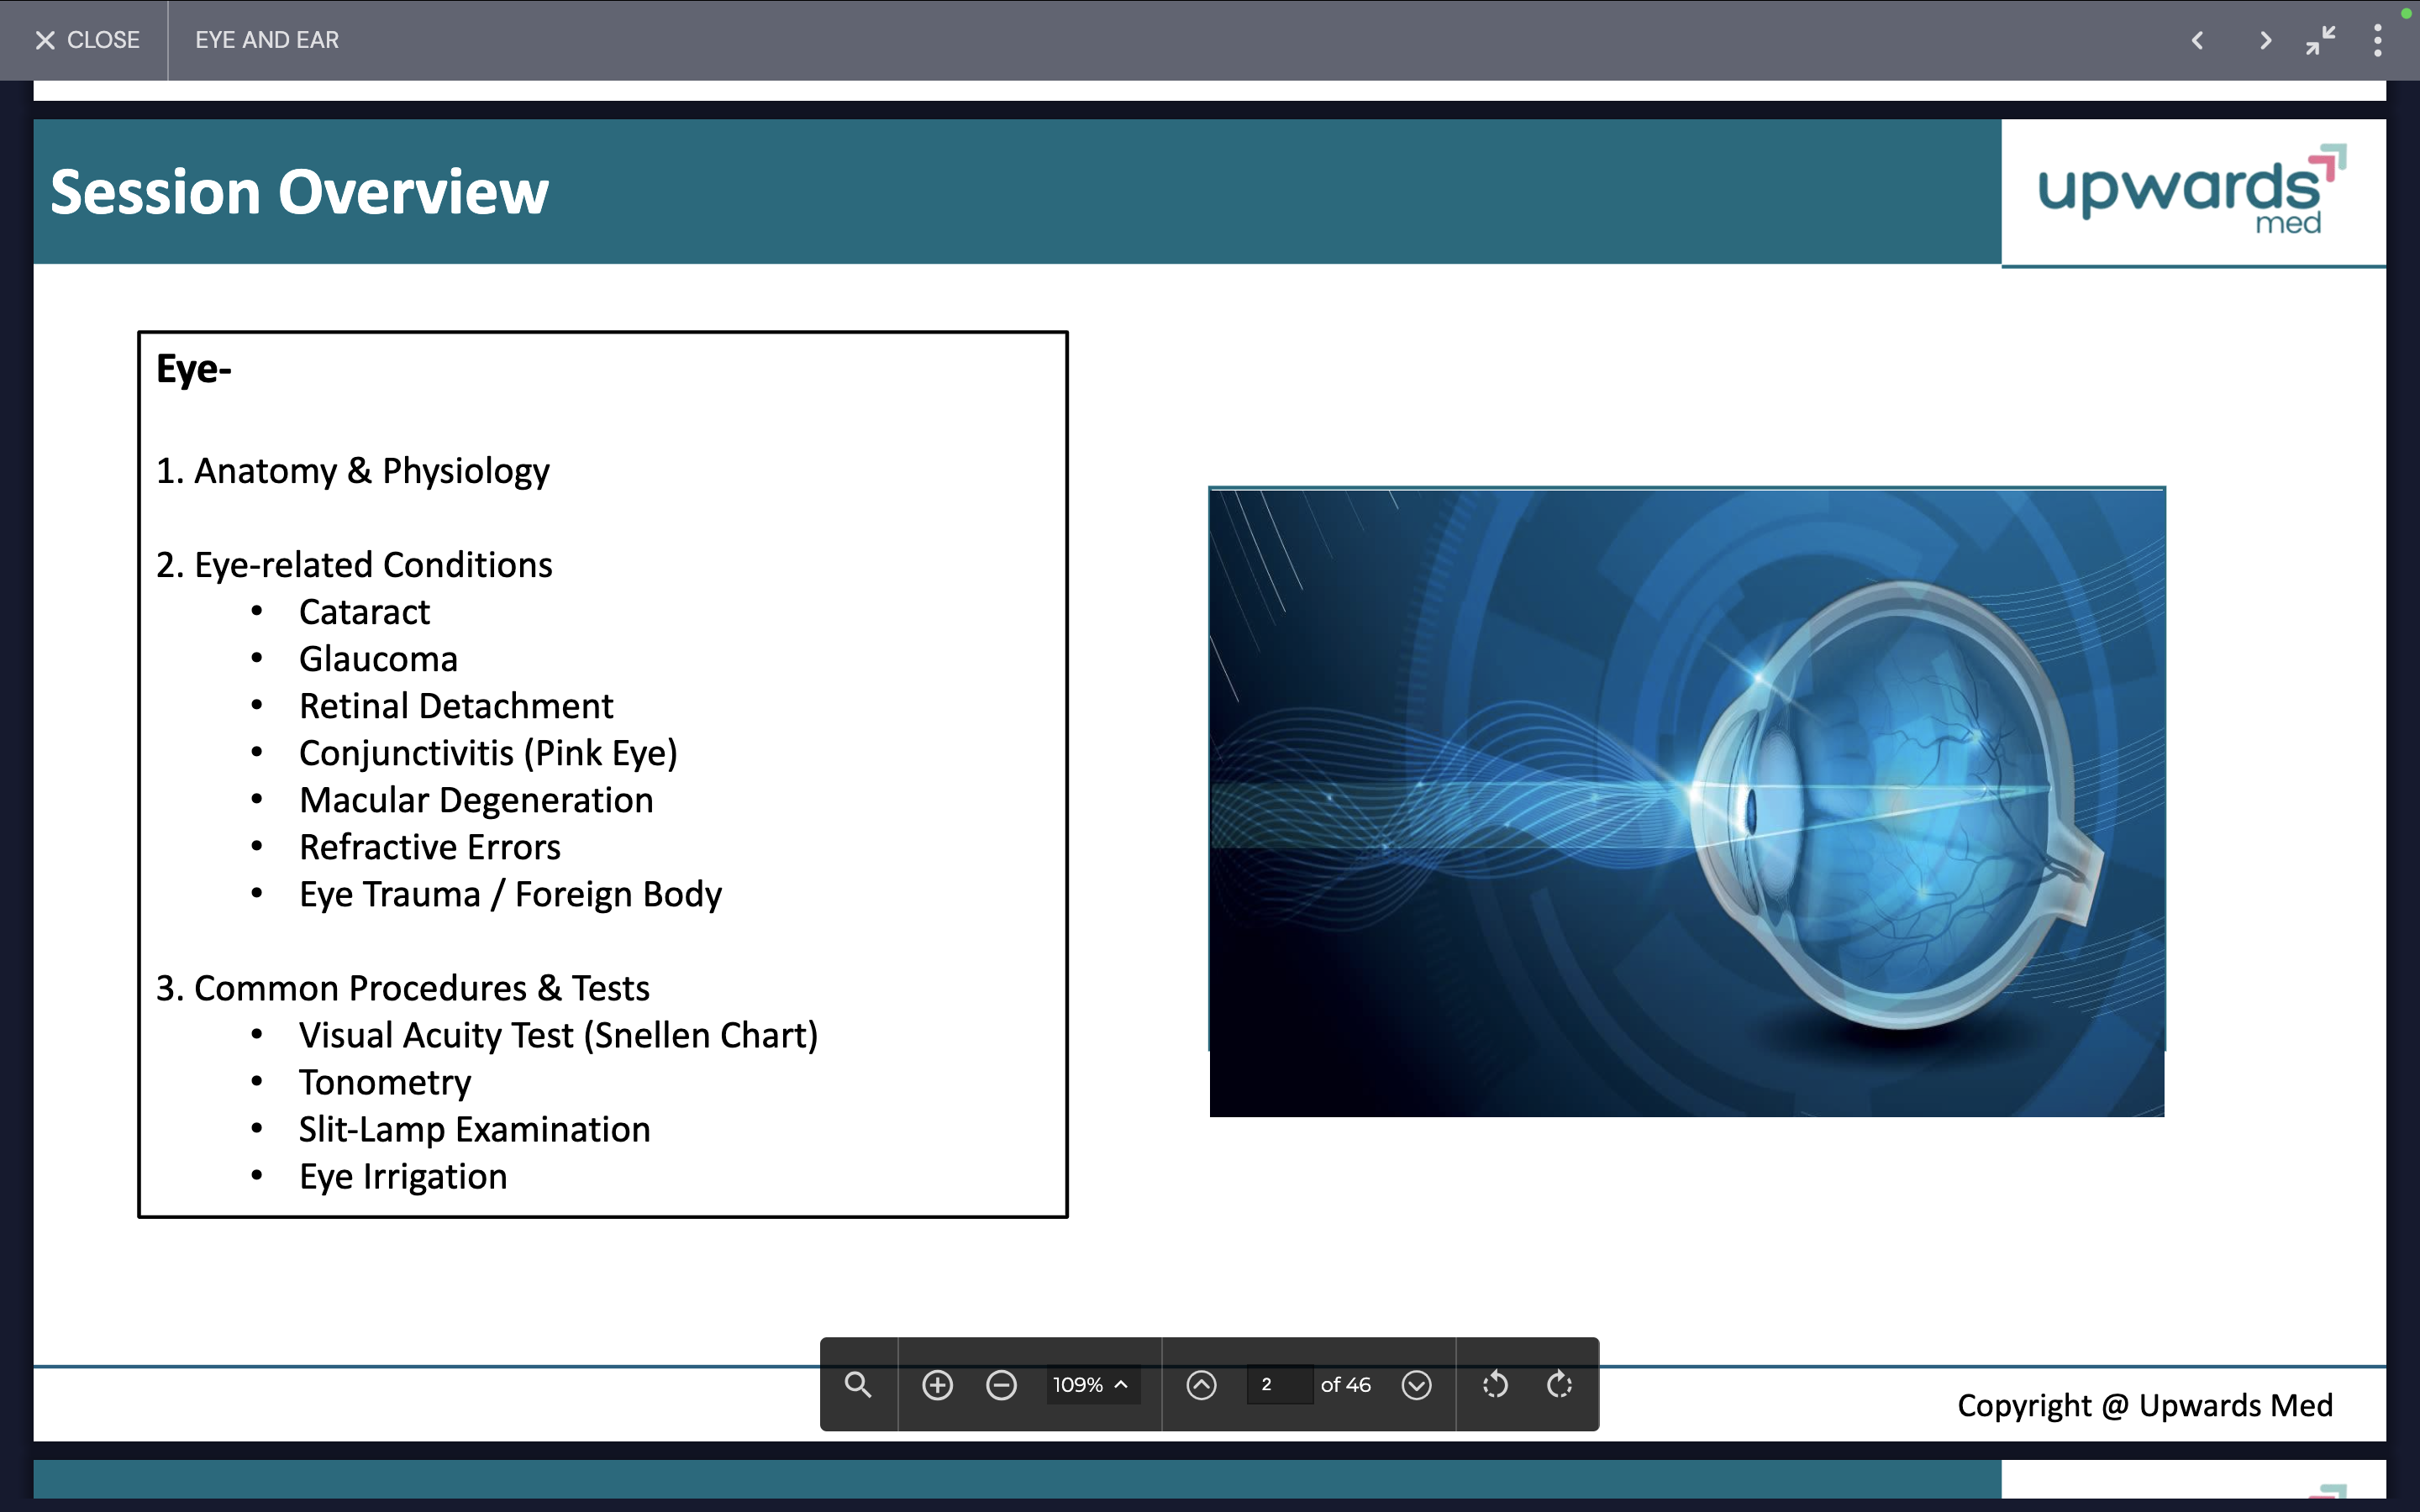Click the zoom dropdown caret arrow

coord(1122,1385)
